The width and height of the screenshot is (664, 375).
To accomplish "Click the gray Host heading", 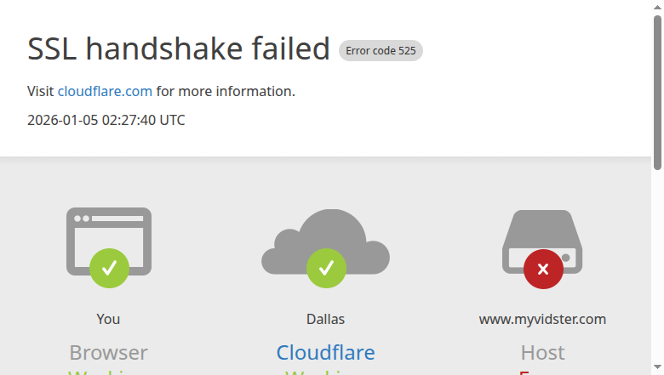I will (x=542, y=352).
